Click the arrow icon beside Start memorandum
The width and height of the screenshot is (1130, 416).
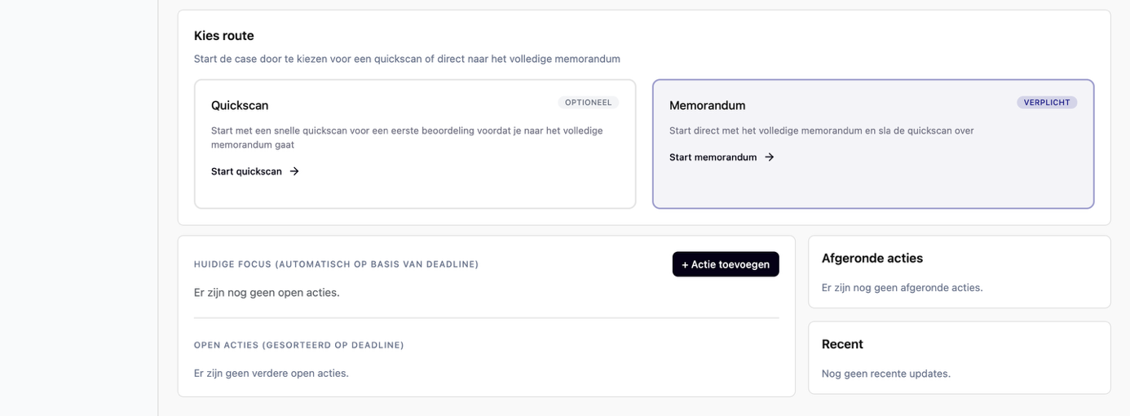tap(769, 157)
